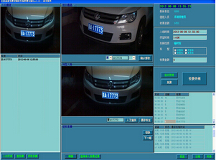Click the plate field under the lower camera view
The width and height of the screenshot is (216, 160).
coord(115,120)
